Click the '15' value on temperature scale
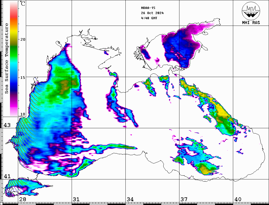The image size is (269, 205). point(23,78)
